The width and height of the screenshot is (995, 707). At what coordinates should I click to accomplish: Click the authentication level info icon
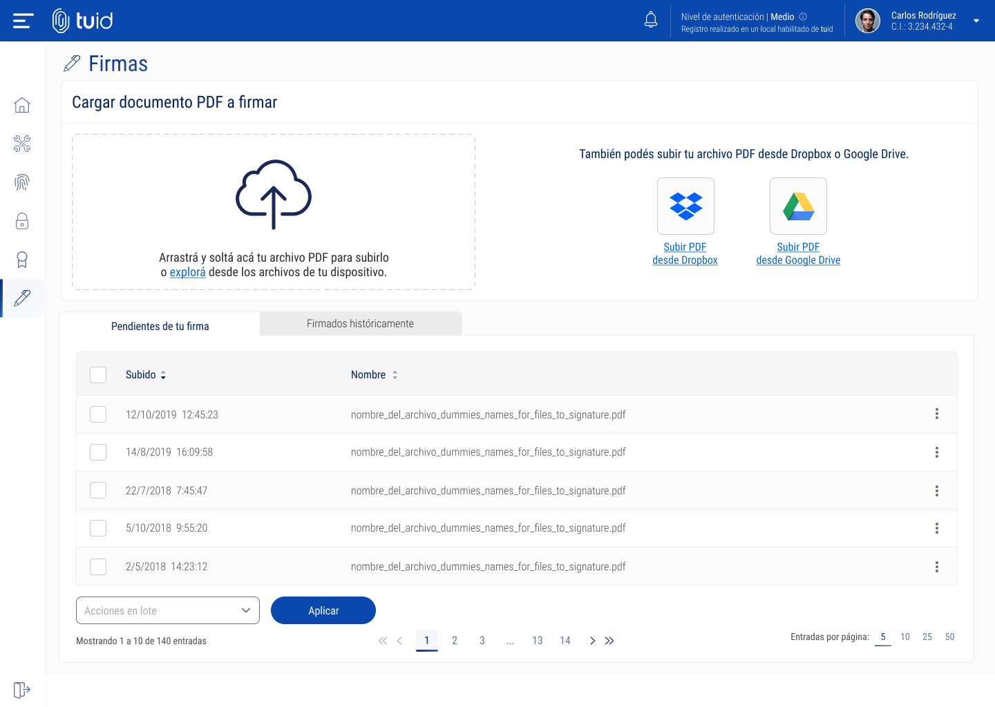click(803, 17)
